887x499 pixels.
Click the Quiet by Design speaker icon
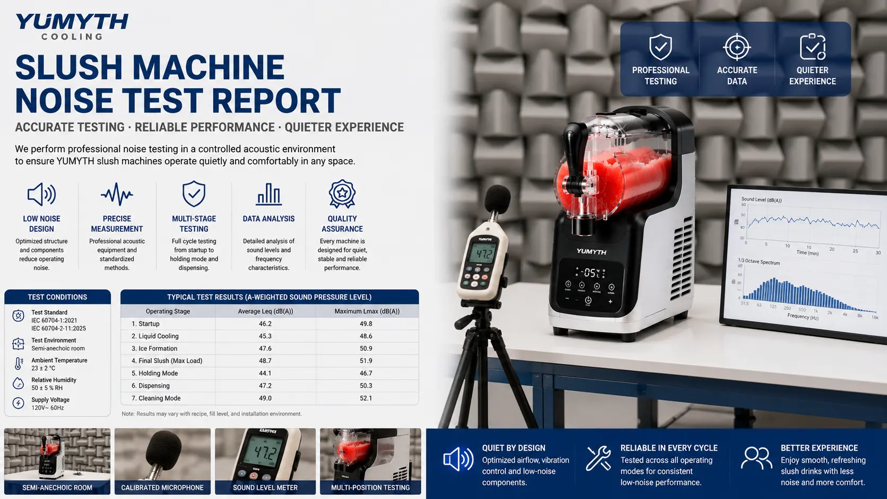458,459
